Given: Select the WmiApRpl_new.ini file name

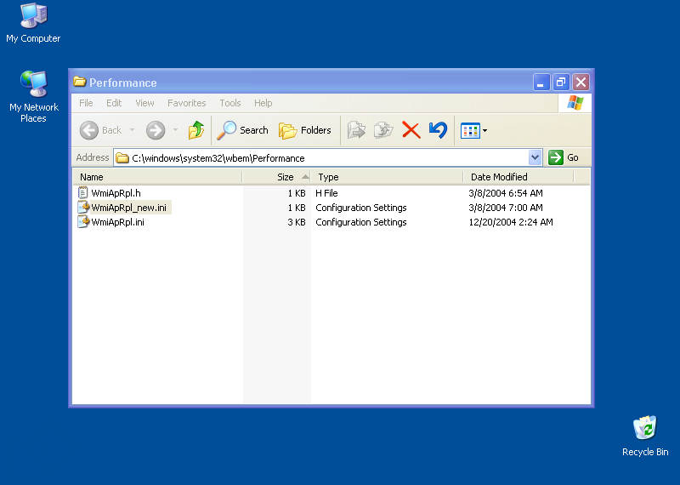Looking at the screenshot, I should [129, 208].
